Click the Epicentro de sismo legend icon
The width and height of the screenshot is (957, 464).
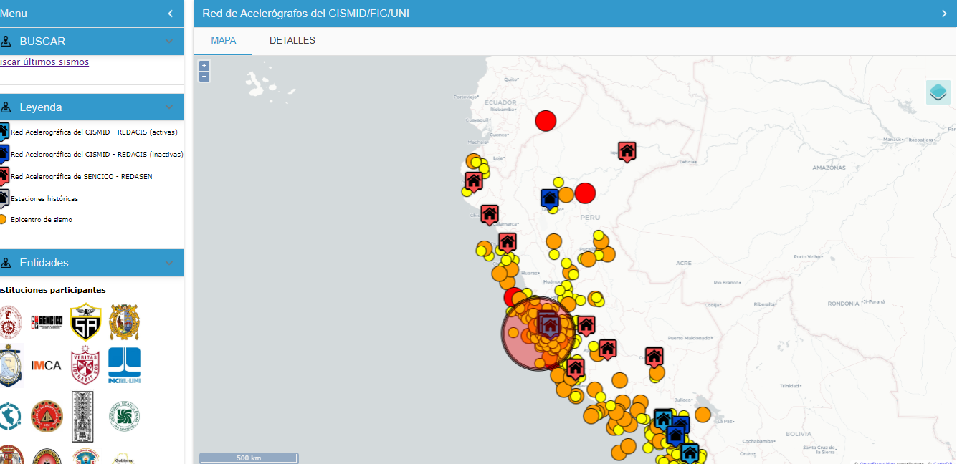pyautogui.click(x=3, y=219)
